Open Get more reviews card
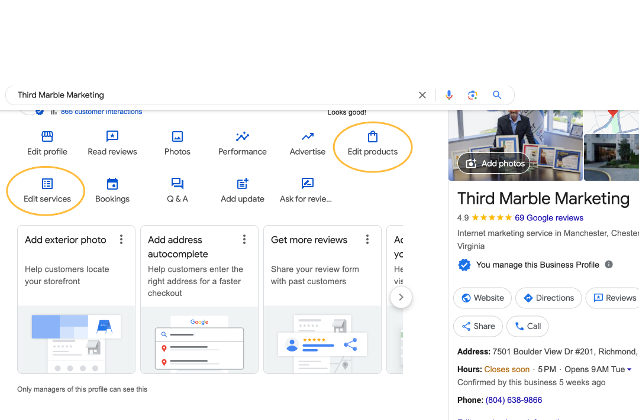This screenshot has height=420, width=639. [322, 299]
